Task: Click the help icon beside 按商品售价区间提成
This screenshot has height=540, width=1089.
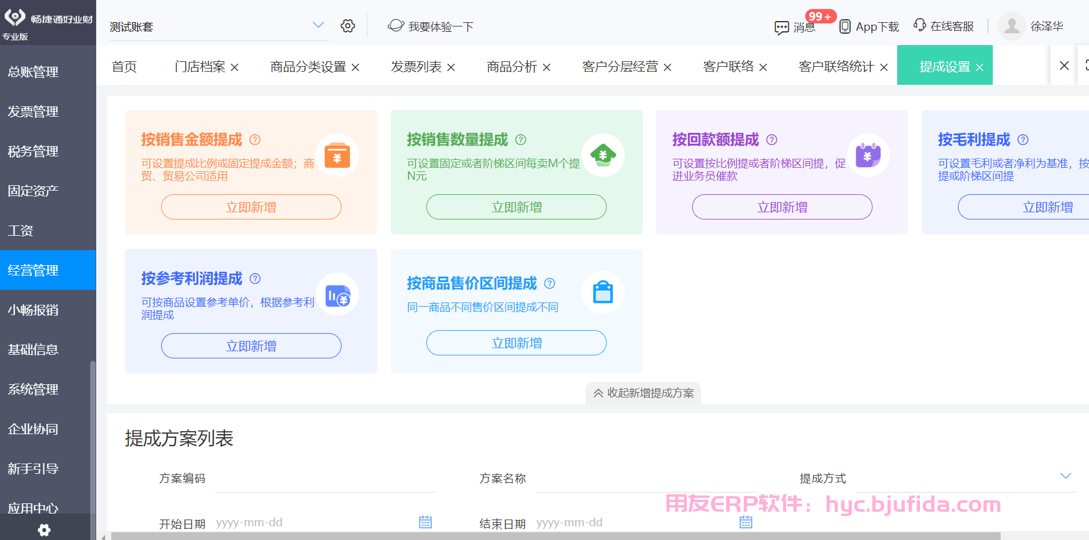Action: pyautogui.click(x=550, y=283)
